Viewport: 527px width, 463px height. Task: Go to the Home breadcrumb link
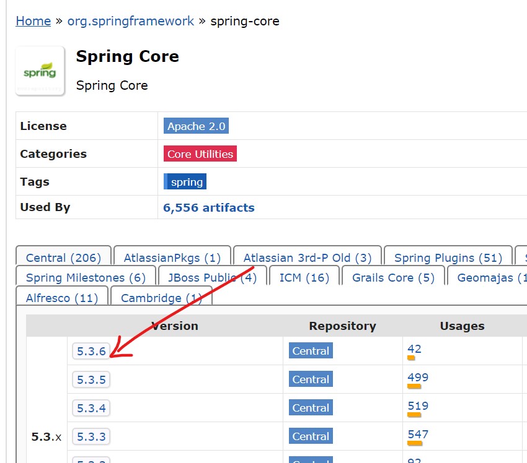pyautogui.click(x=33, y=21)
